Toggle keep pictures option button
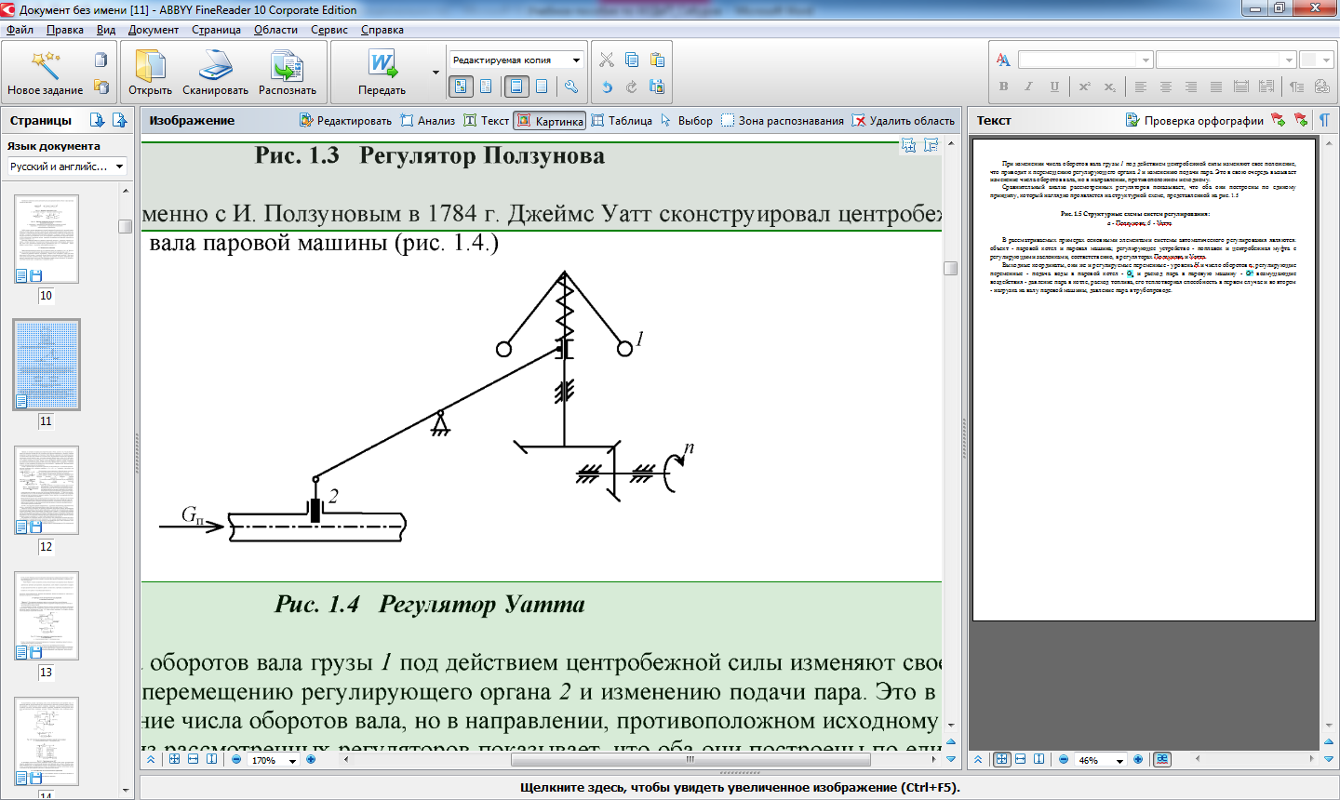The image size is (1340, 800). (461, 87)
